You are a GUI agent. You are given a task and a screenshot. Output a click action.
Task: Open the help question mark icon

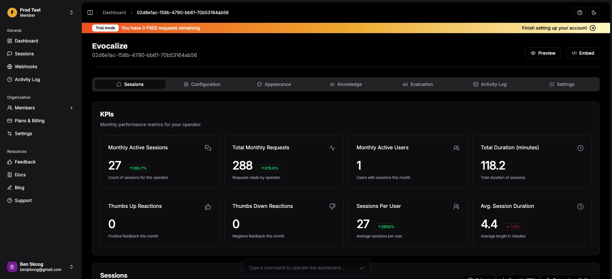click(580, 13)
